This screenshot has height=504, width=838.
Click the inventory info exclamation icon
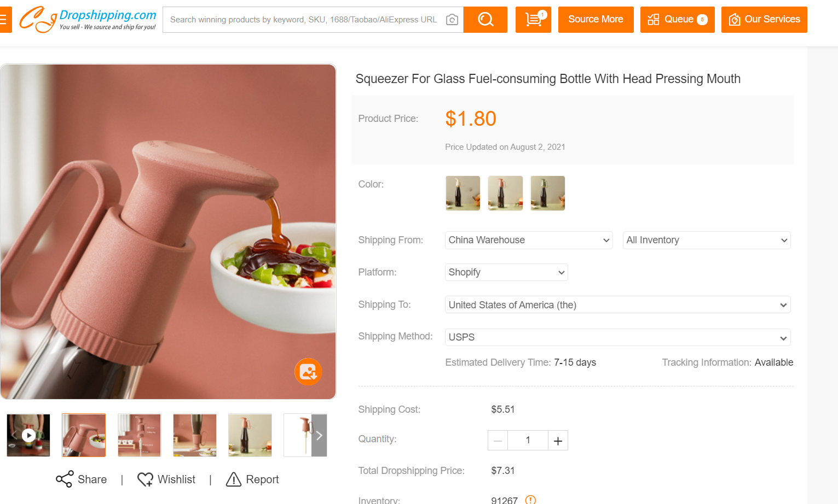(530, 500)
